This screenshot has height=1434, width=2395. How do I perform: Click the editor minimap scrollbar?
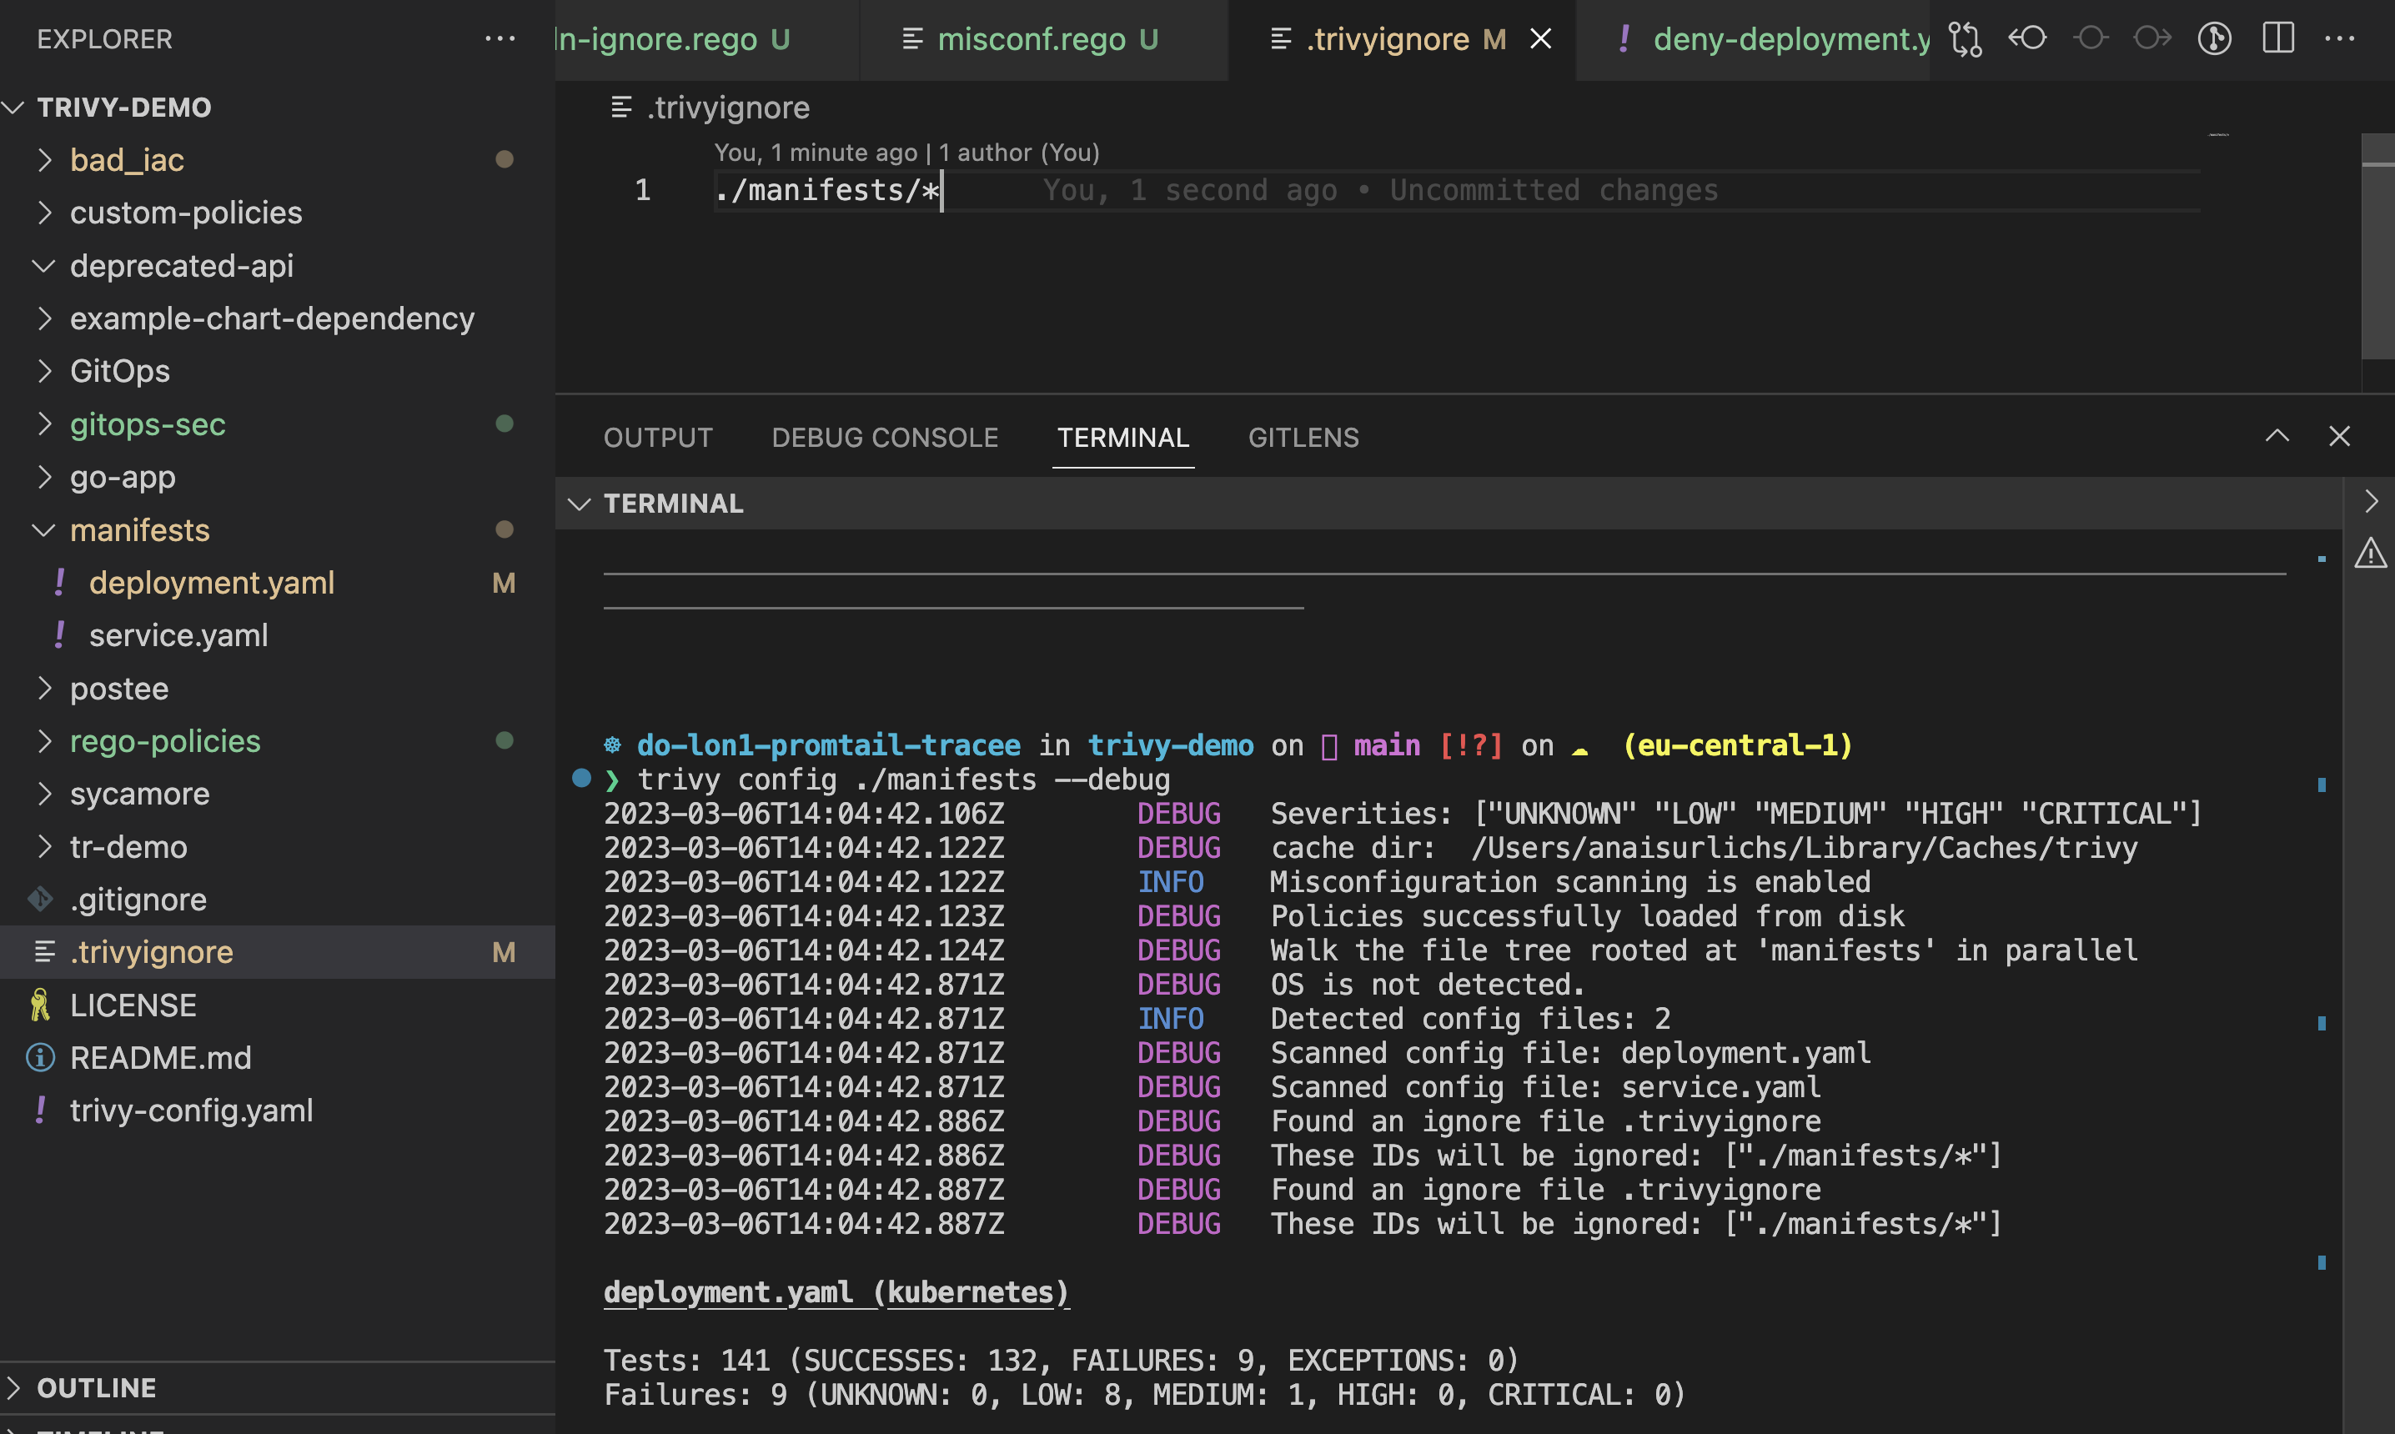point(2377,247)
